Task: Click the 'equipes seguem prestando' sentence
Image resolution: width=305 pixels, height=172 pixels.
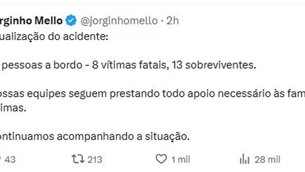Action: click(93, 94)
